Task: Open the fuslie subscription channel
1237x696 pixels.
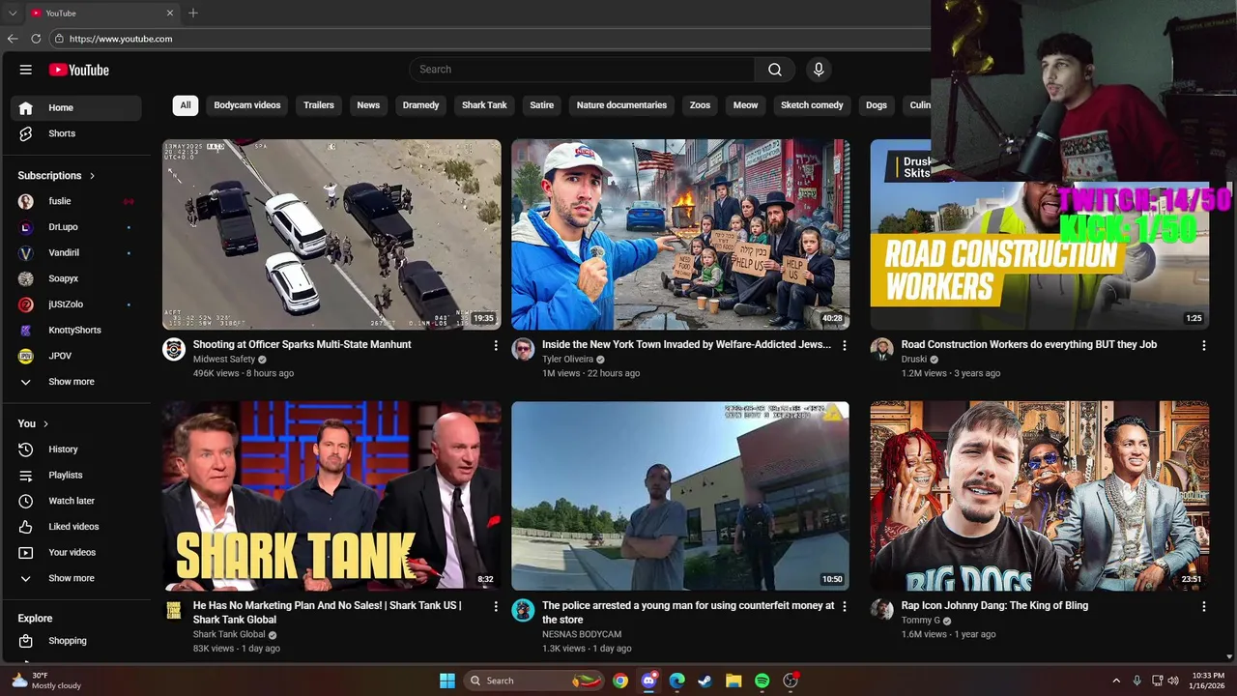Action: tap(76, 201)
